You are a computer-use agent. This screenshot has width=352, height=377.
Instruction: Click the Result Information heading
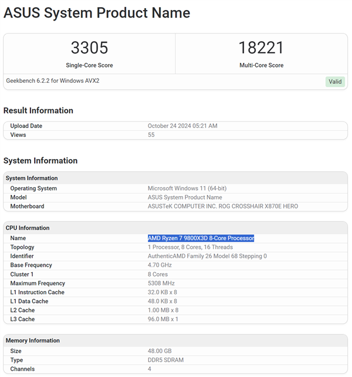[x=38, y=110]
